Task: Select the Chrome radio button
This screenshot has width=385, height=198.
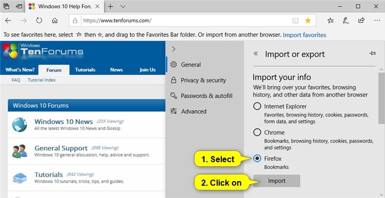Action: tap(257, 133)
